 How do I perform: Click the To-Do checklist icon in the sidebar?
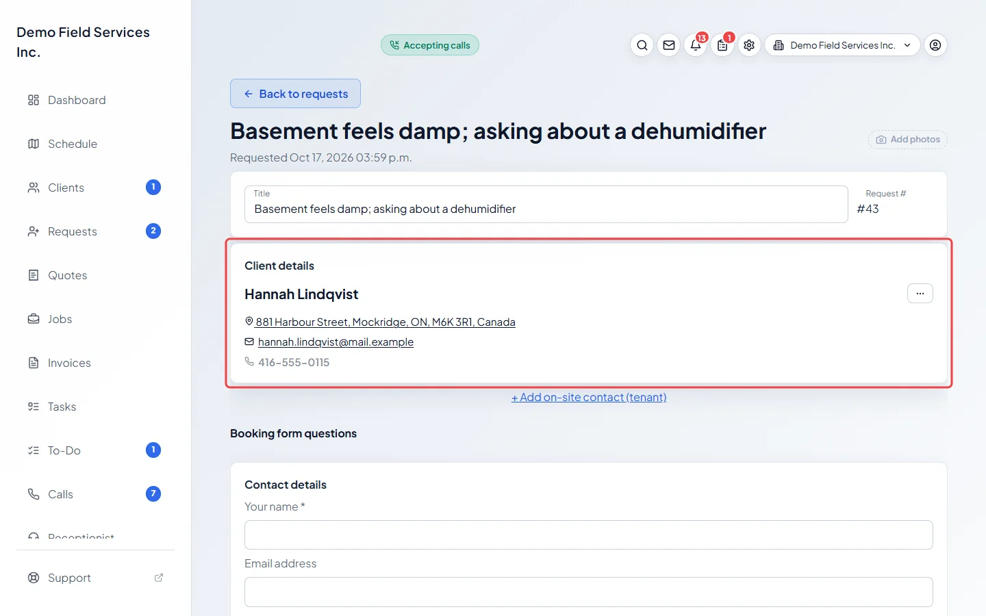click(x=34, y=450)
